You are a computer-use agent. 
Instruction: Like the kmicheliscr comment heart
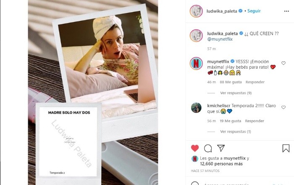coord(283,107)
